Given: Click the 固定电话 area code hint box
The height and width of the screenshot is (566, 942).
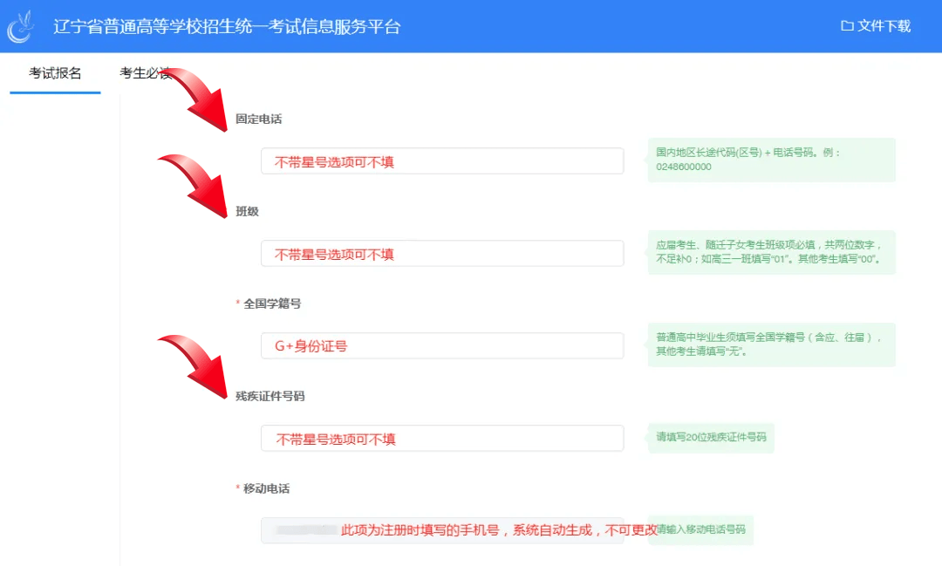Looking at the screenshot, I should (771, 160).
